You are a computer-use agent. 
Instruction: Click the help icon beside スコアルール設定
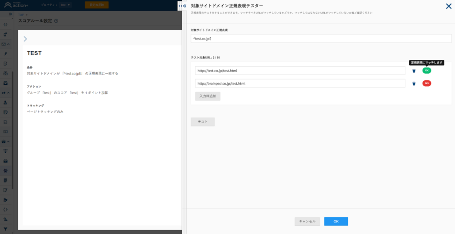56,21
